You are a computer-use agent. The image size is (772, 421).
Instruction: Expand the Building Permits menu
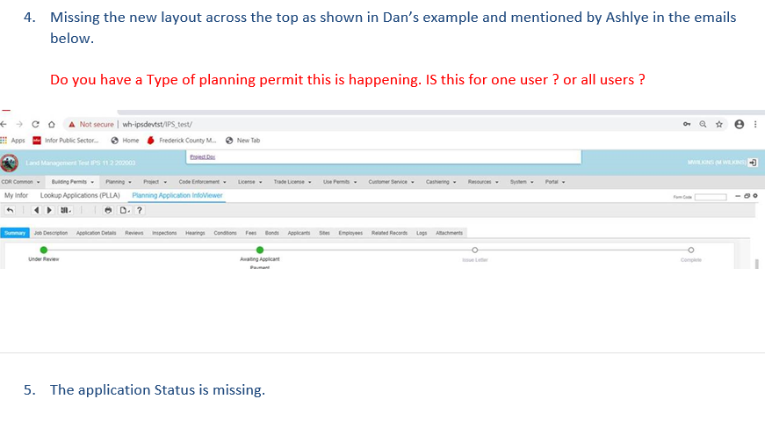click(73, 182)
